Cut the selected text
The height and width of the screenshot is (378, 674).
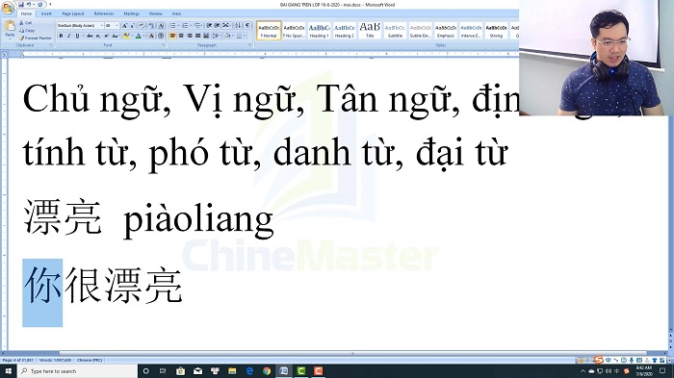click(x=25, y=23)
